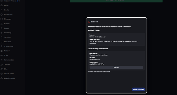Click the Moderator note label
Image resolution: width=177 pixels, height=95 pixels.
[95, 40]
